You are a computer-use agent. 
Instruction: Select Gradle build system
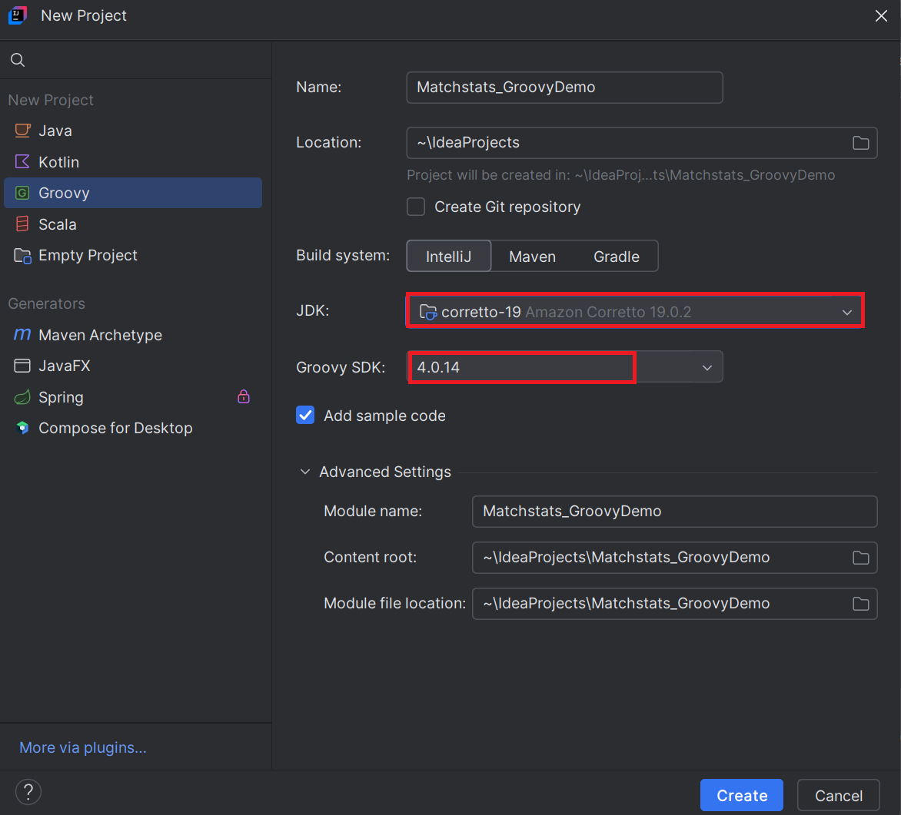(616, 256)
